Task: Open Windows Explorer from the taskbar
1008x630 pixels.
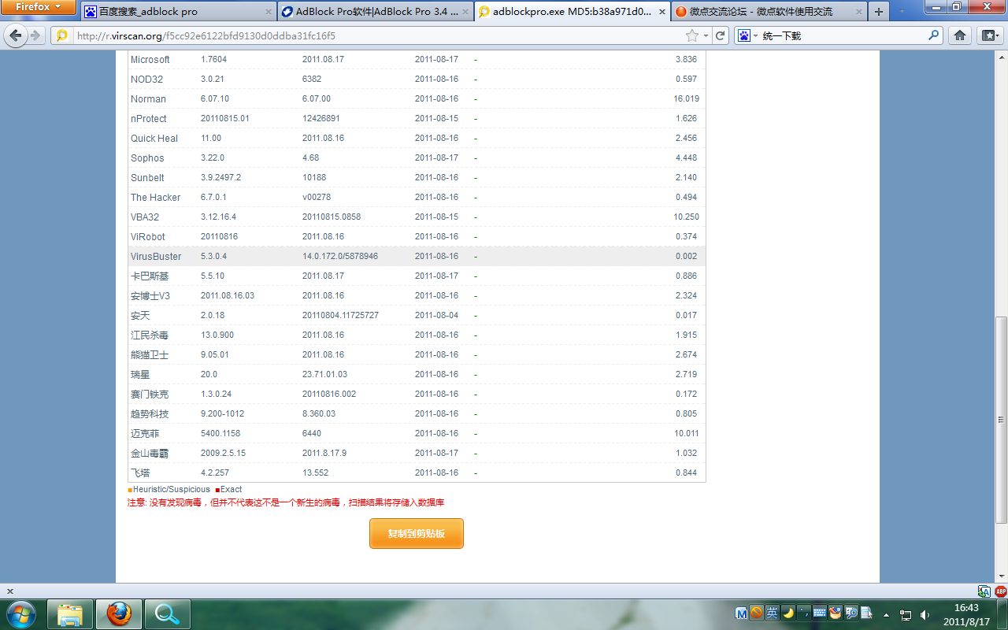Action: pyautogui.click(x=70, y=613)
